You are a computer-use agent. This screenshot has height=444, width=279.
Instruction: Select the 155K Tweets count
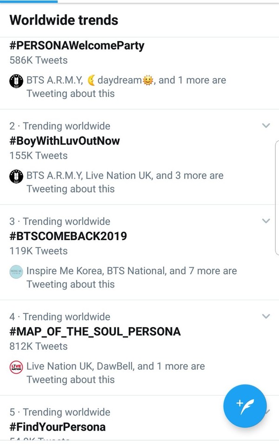pos(38,156)
